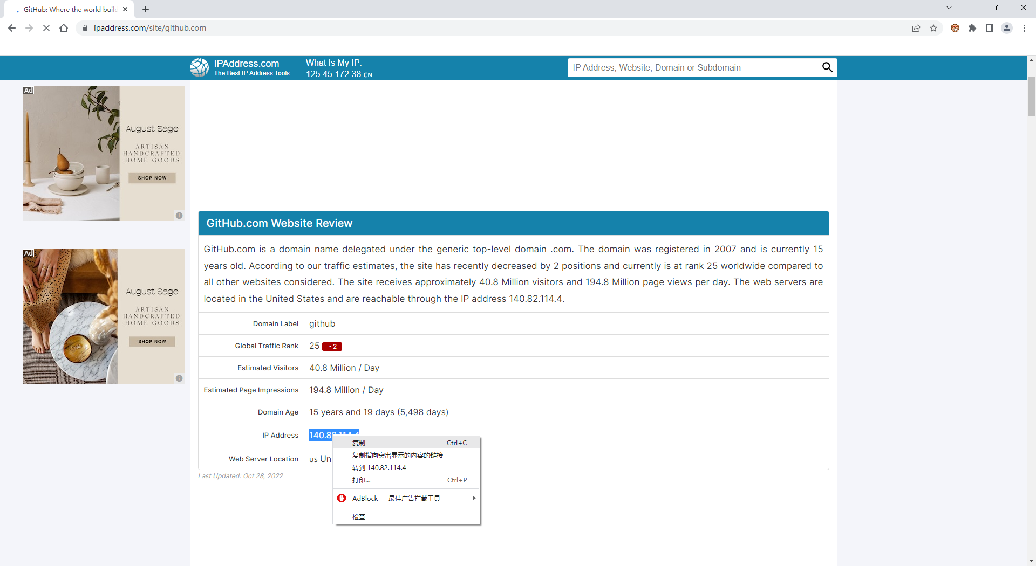Focus the IP Address search field
Viewport: 1036px width, 566px height.
[x=694, y=67]
